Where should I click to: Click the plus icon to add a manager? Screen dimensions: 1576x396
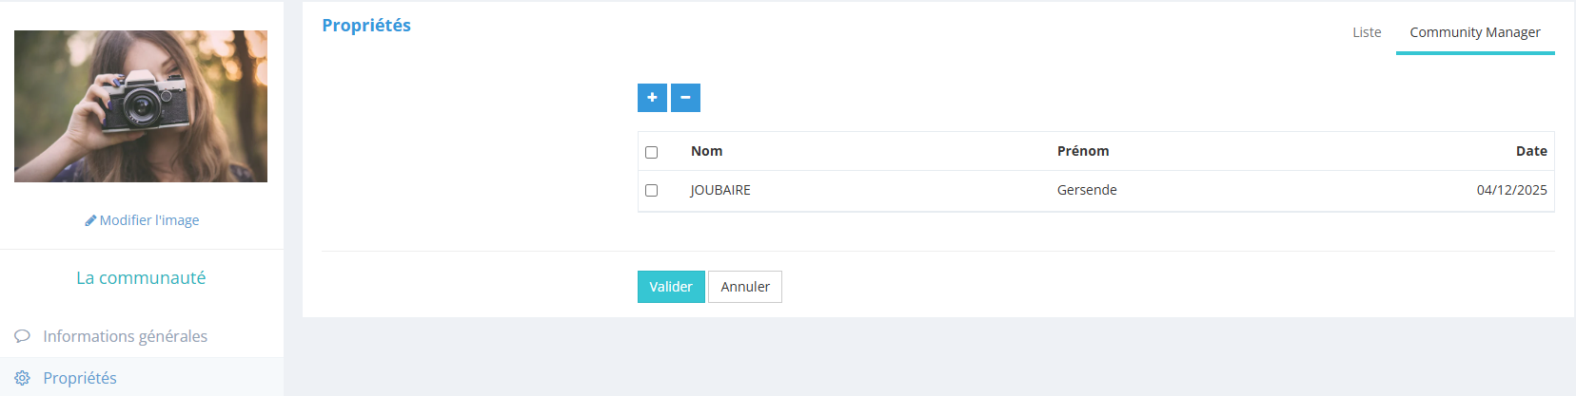tap(652, 98)
